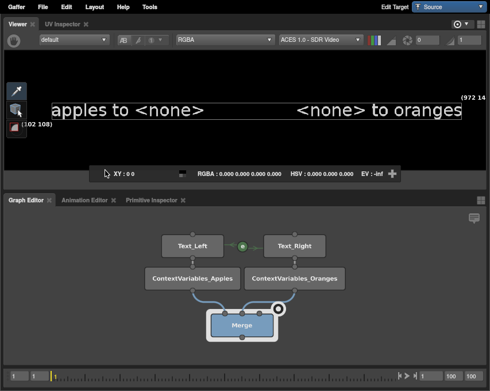The image size is (490, 391).
Task: Click the Text_Right node
Action: click(295, 246)
